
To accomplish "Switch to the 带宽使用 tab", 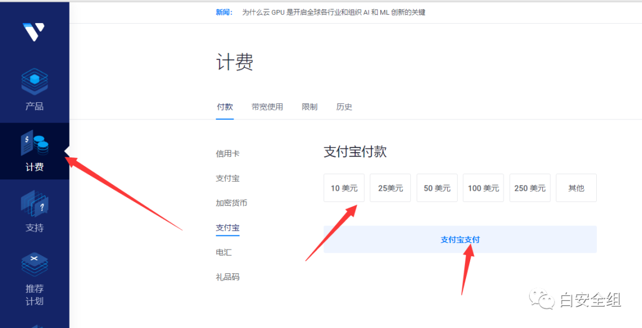I will 267,108.
